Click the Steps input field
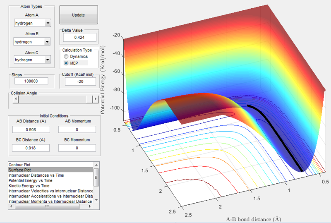This screenshot has width=331, height=223. click(x=31, y=82)
